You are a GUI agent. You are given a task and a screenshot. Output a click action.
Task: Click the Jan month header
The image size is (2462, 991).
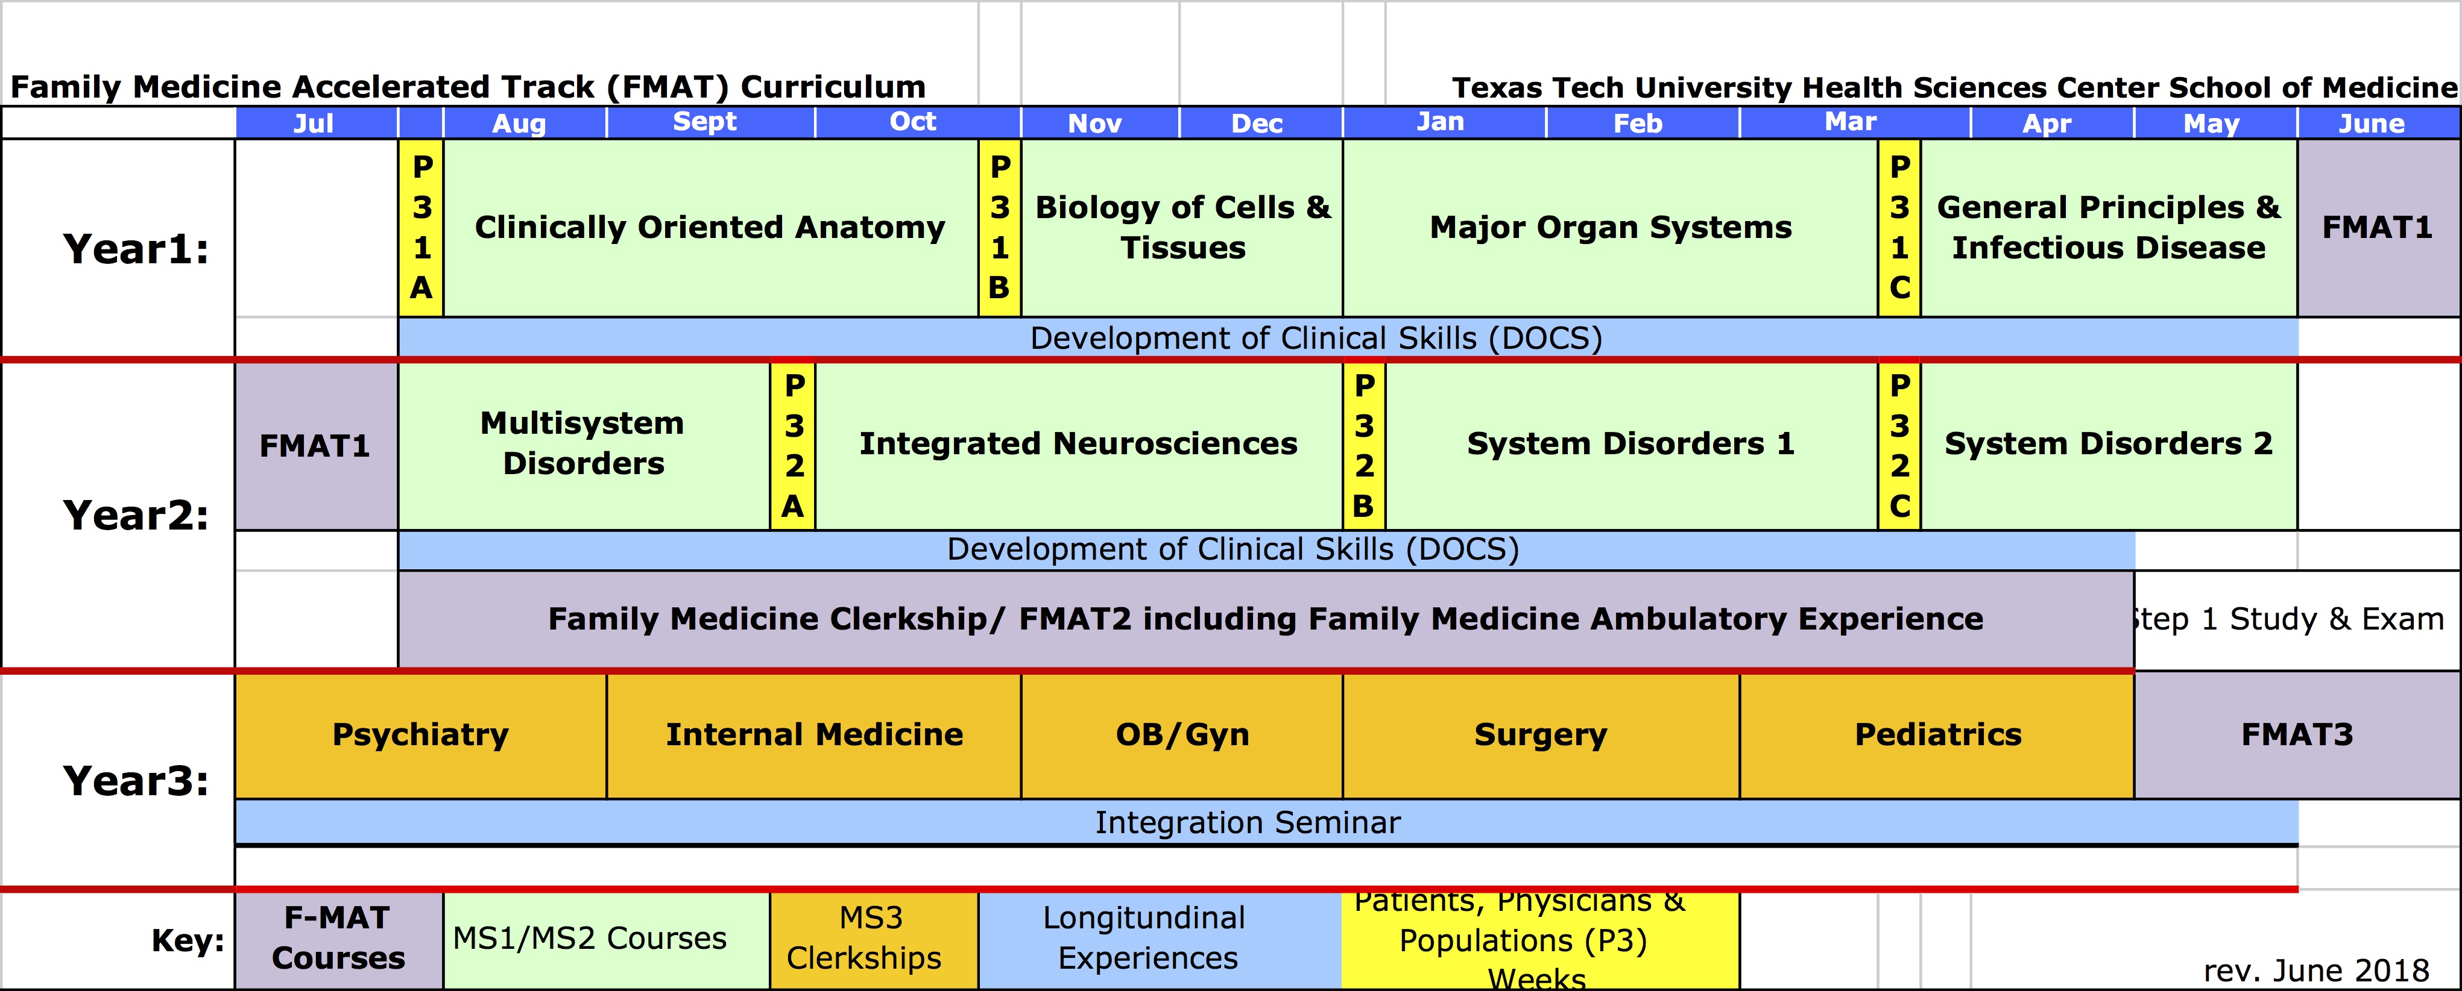1444,123
